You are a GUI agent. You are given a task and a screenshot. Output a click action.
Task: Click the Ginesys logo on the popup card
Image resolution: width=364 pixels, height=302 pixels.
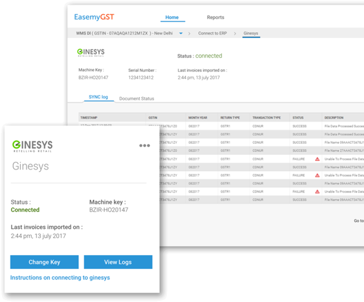click(32, 146)
